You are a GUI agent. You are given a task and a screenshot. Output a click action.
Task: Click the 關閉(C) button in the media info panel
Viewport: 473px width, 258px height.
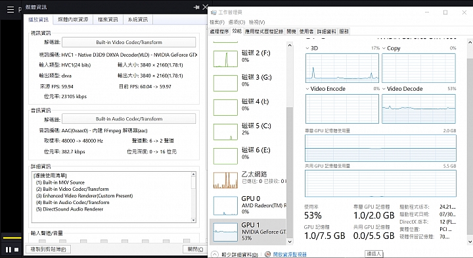[195, 249]
